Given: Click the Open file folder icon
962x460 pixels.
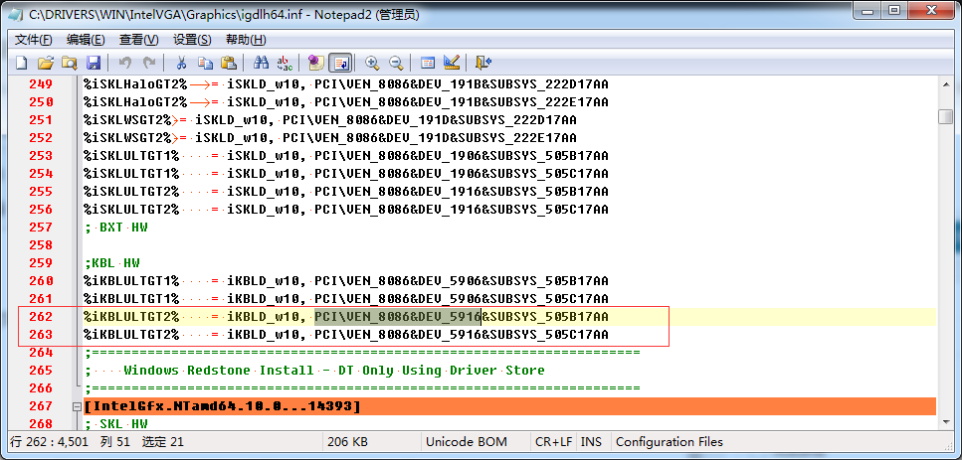Looking at the screenshot, I should (45, 63).
